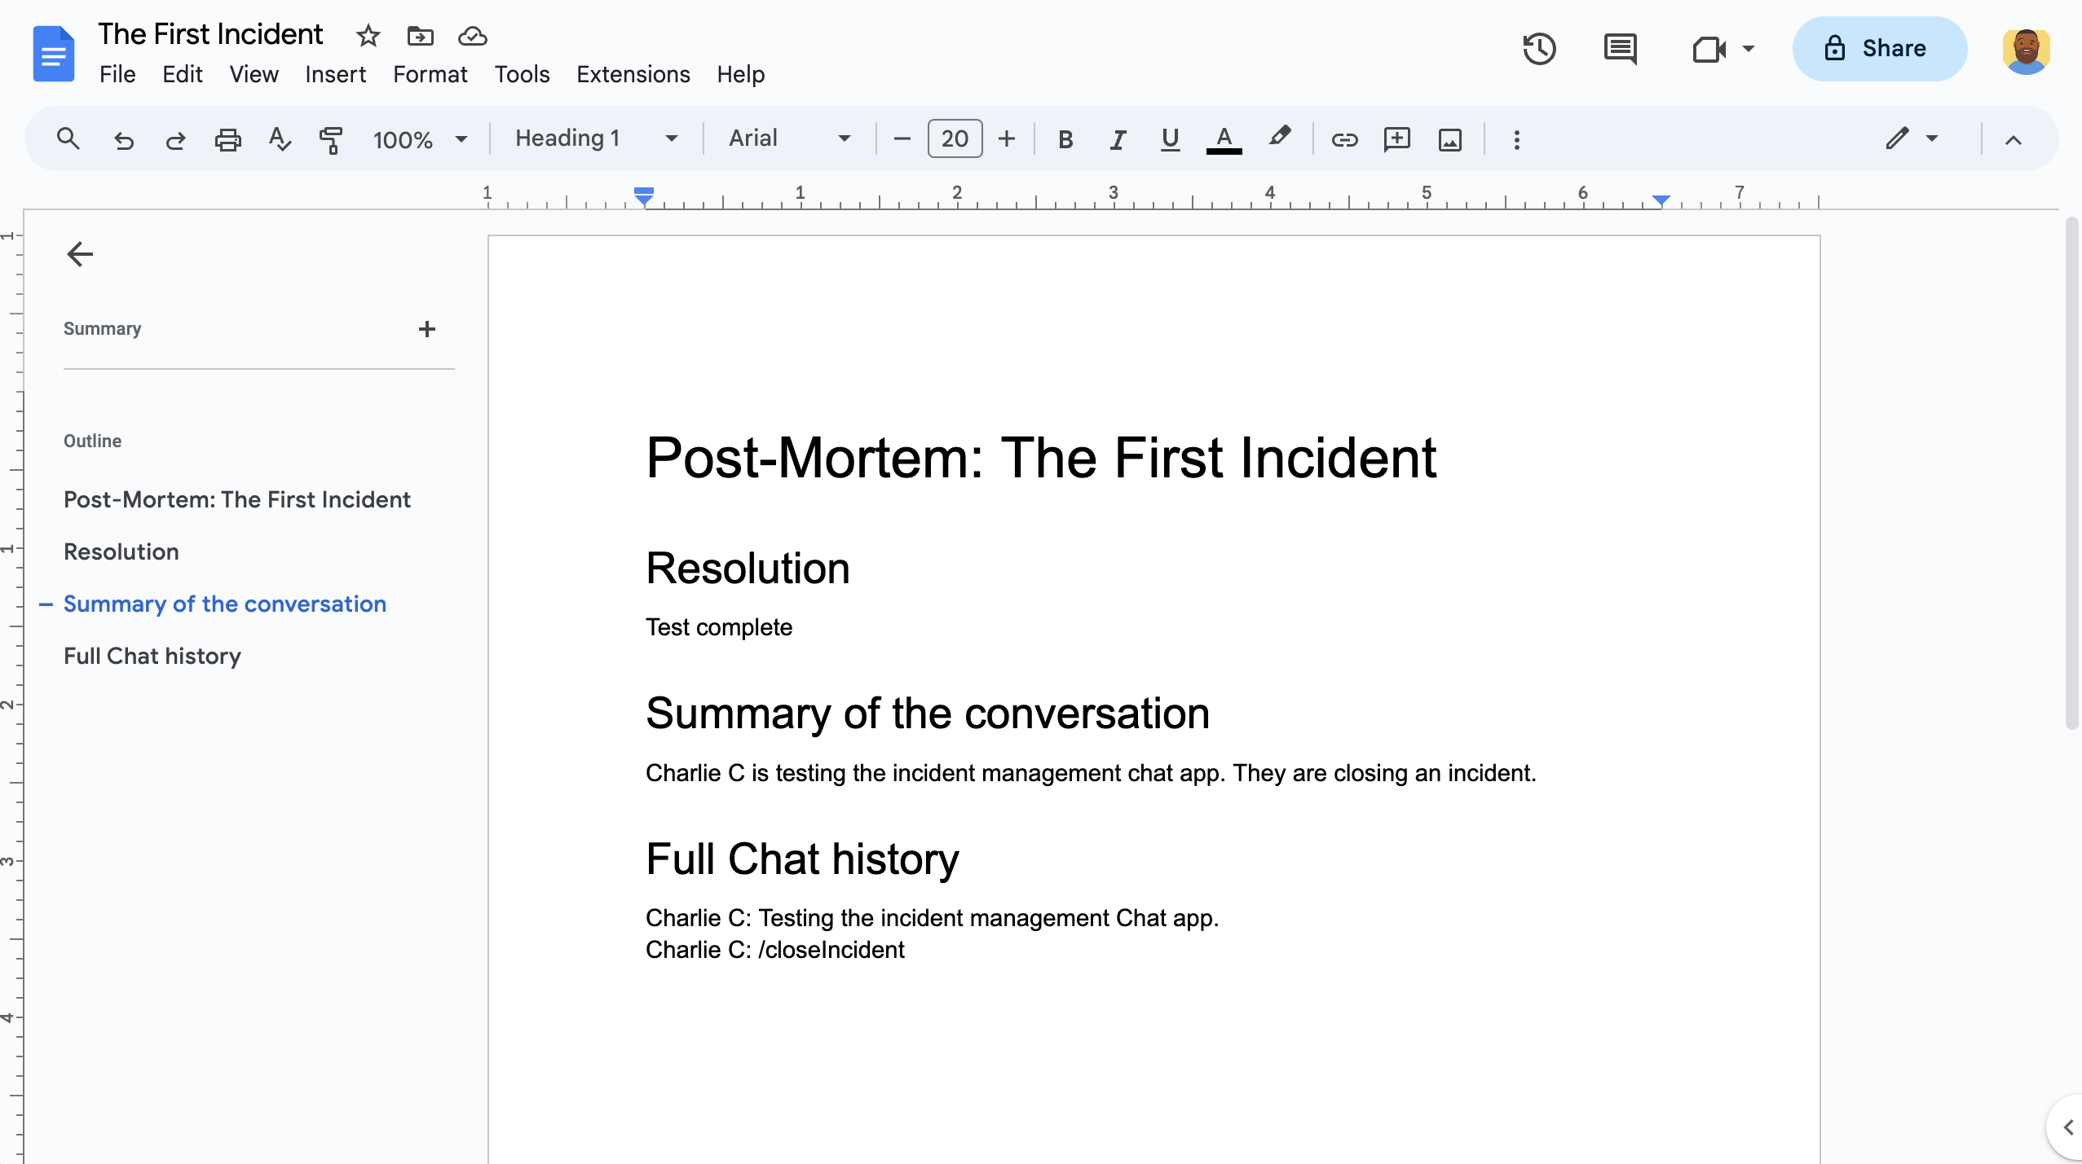Click the Share button
Image resolution: width=2082 pixels, height=1164 pixels.
(1877, 49)
